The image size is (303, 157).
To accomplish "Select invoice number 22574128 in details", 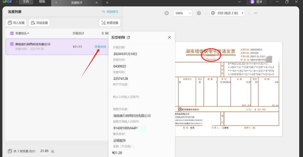I will [x=121, y=79].
